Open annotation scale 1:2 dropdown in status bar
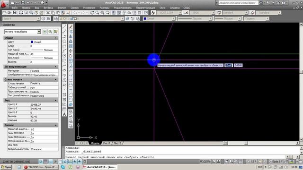Viewport: 303px width, 170px height. coord(252,161)
